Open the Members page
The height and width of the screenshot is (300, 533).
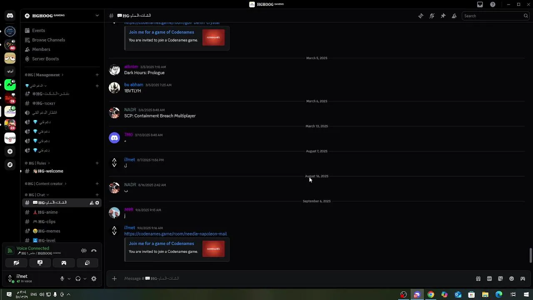[x=62, y=49]
